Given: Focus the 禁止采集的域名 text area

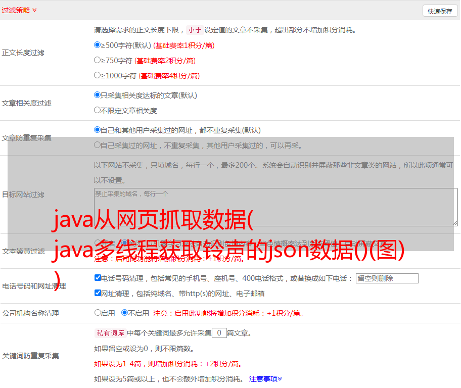Looking at the screenshot, I should (276, 207).
